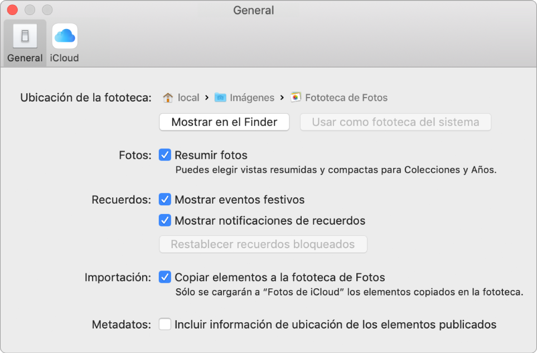Toggle Mostrar notificaciones de recuerdos
The height and width of the screenshot is (353, 537).
(165, 220)
